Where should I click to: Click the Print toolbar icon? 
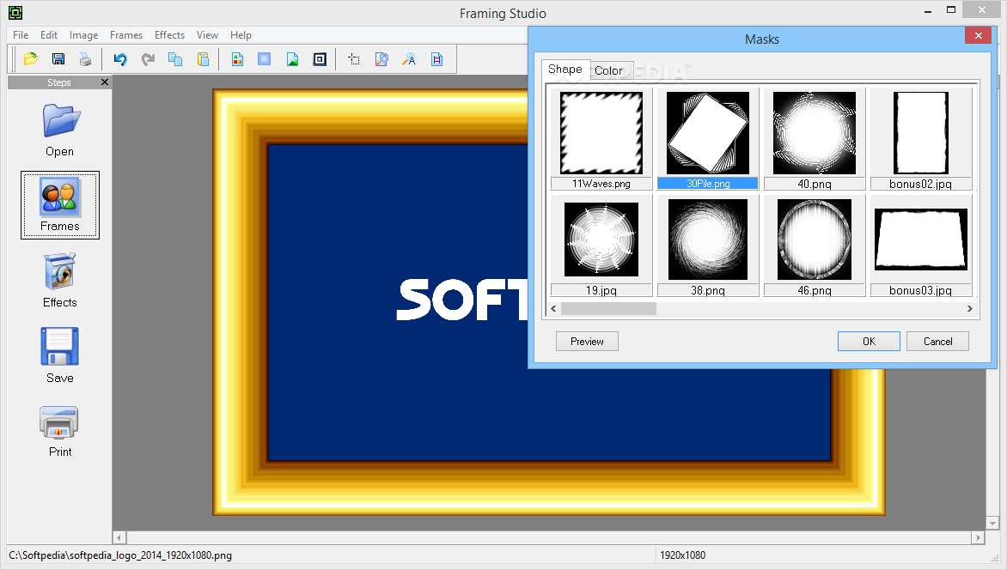85,60
